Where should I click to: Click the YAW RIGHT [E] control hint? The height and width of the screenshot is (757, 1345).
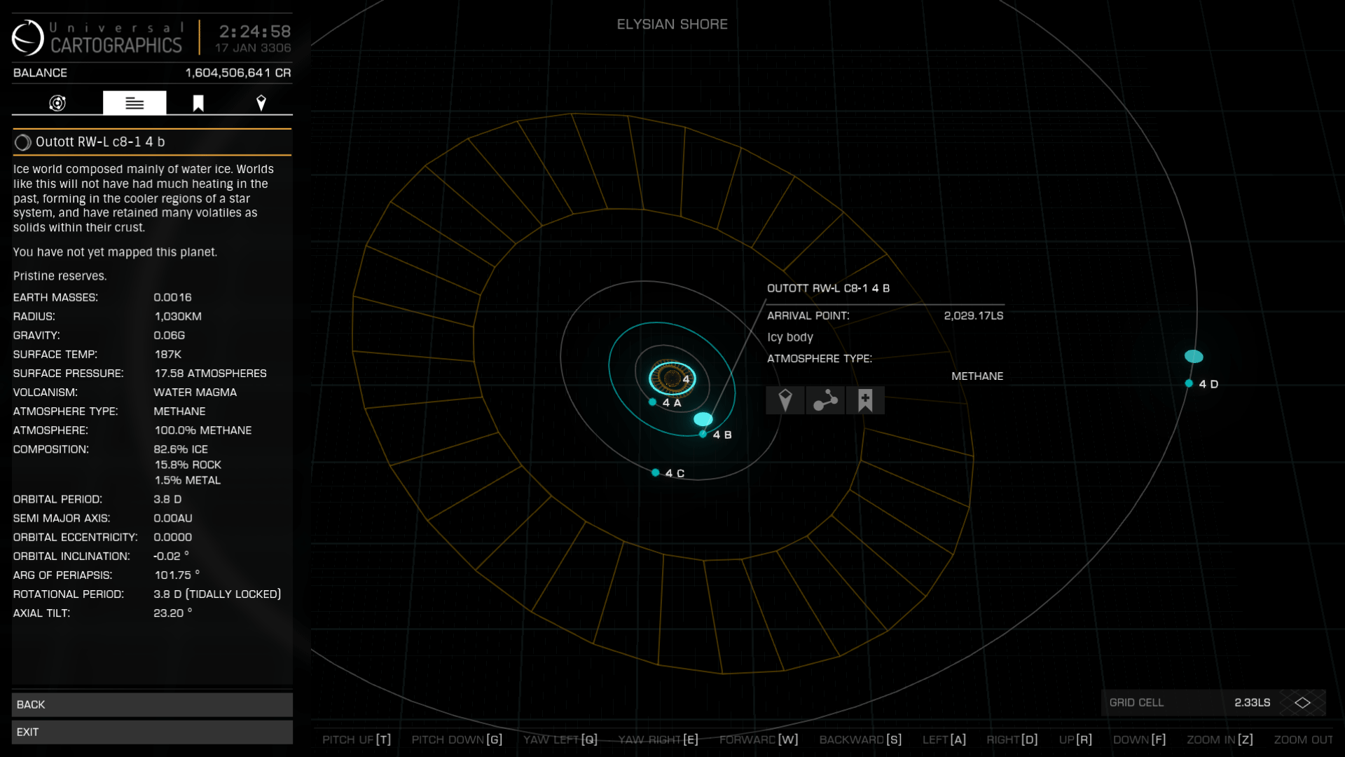click(x=658, y=739)
